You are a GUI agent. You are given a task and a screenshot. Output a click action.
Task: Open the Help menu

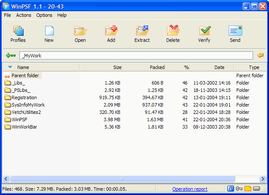click(x=62, y=15)
